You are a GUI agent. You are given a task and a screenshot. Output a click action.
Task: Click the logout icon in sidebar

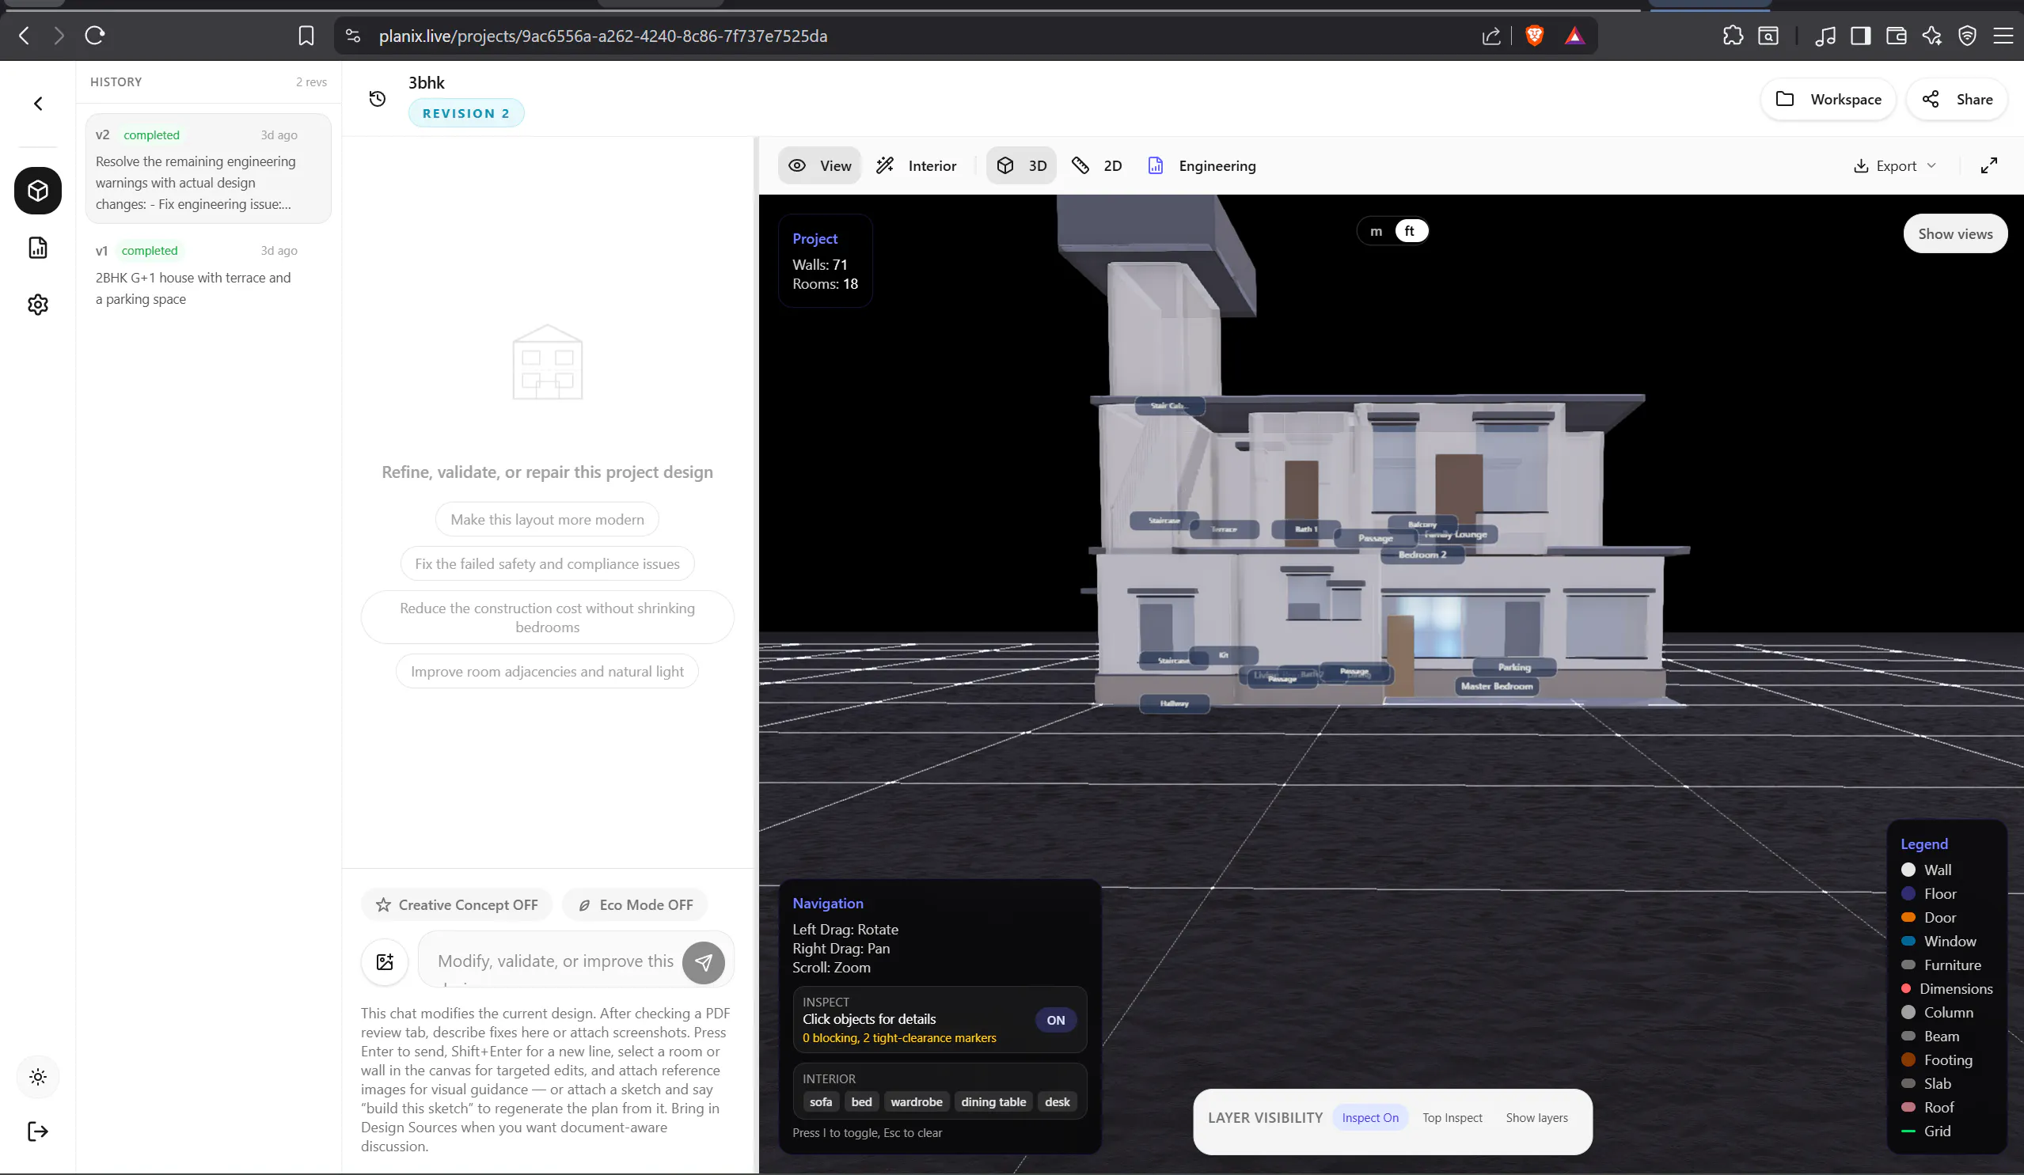coord(38,1131)
